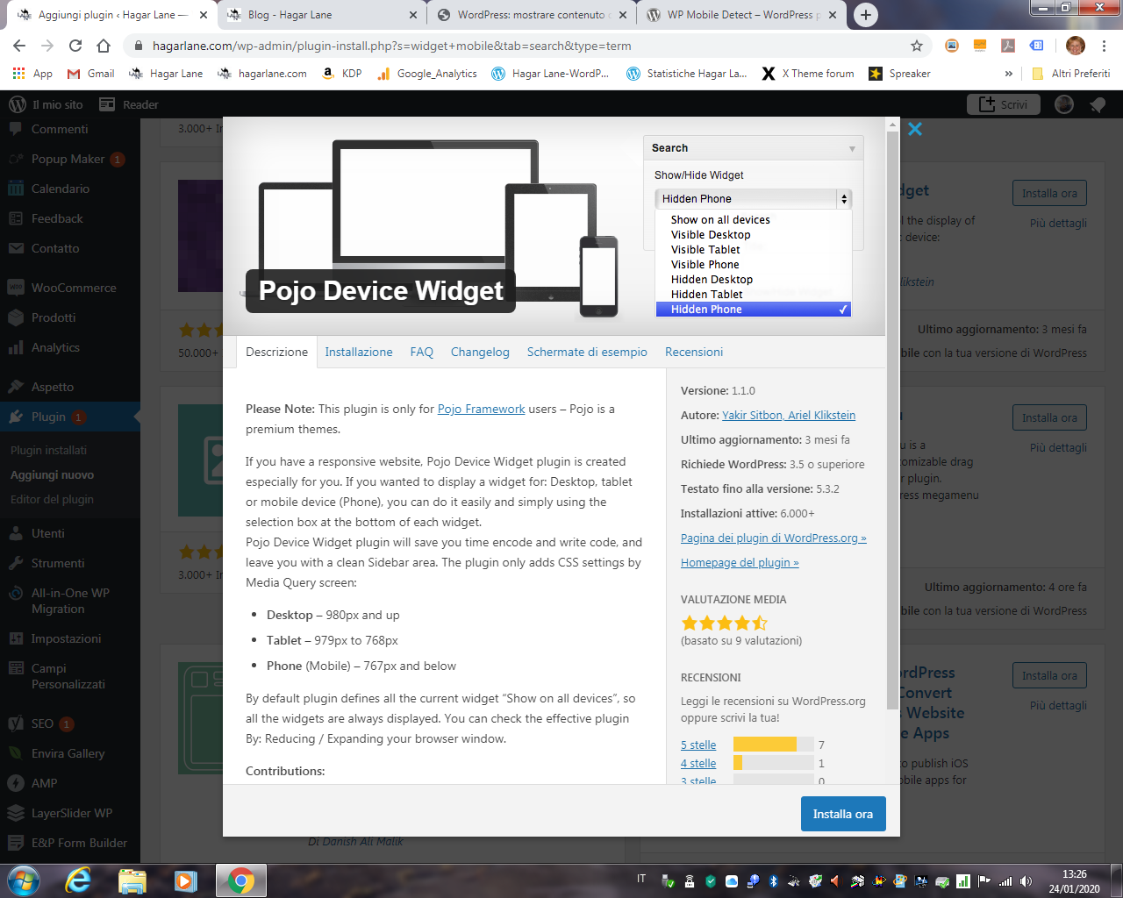
Task: Open the Chrome three-dot menu
Action: pyautogui.click(x=1105, y=46)
